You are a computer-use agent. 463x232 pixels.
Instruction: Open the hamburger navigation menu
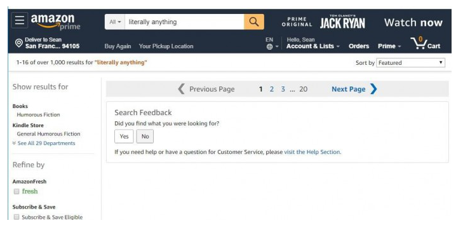[20, 20]
